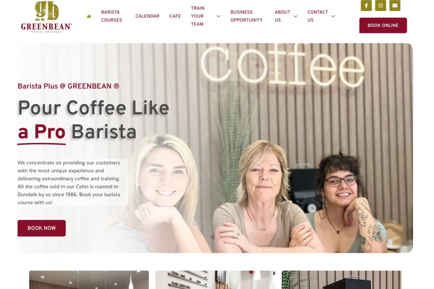Expand the Train Your Team chevron
The width and height of the screenshot is (434, 289).
pyautogui.click(x=218, y=17)
